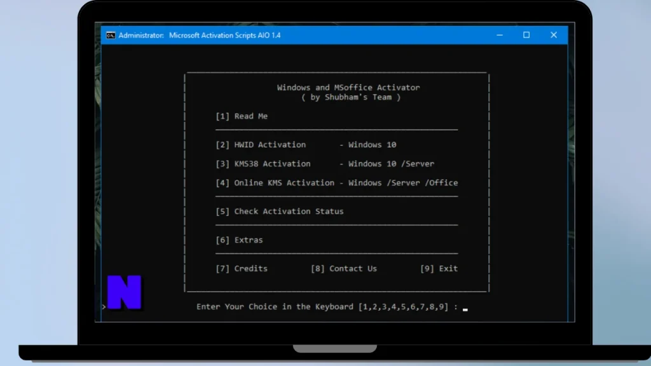Maximize the Activation Scripts window
Image resolution: width=651 pixels, height=366 pixels.
[x=526, y=36]
